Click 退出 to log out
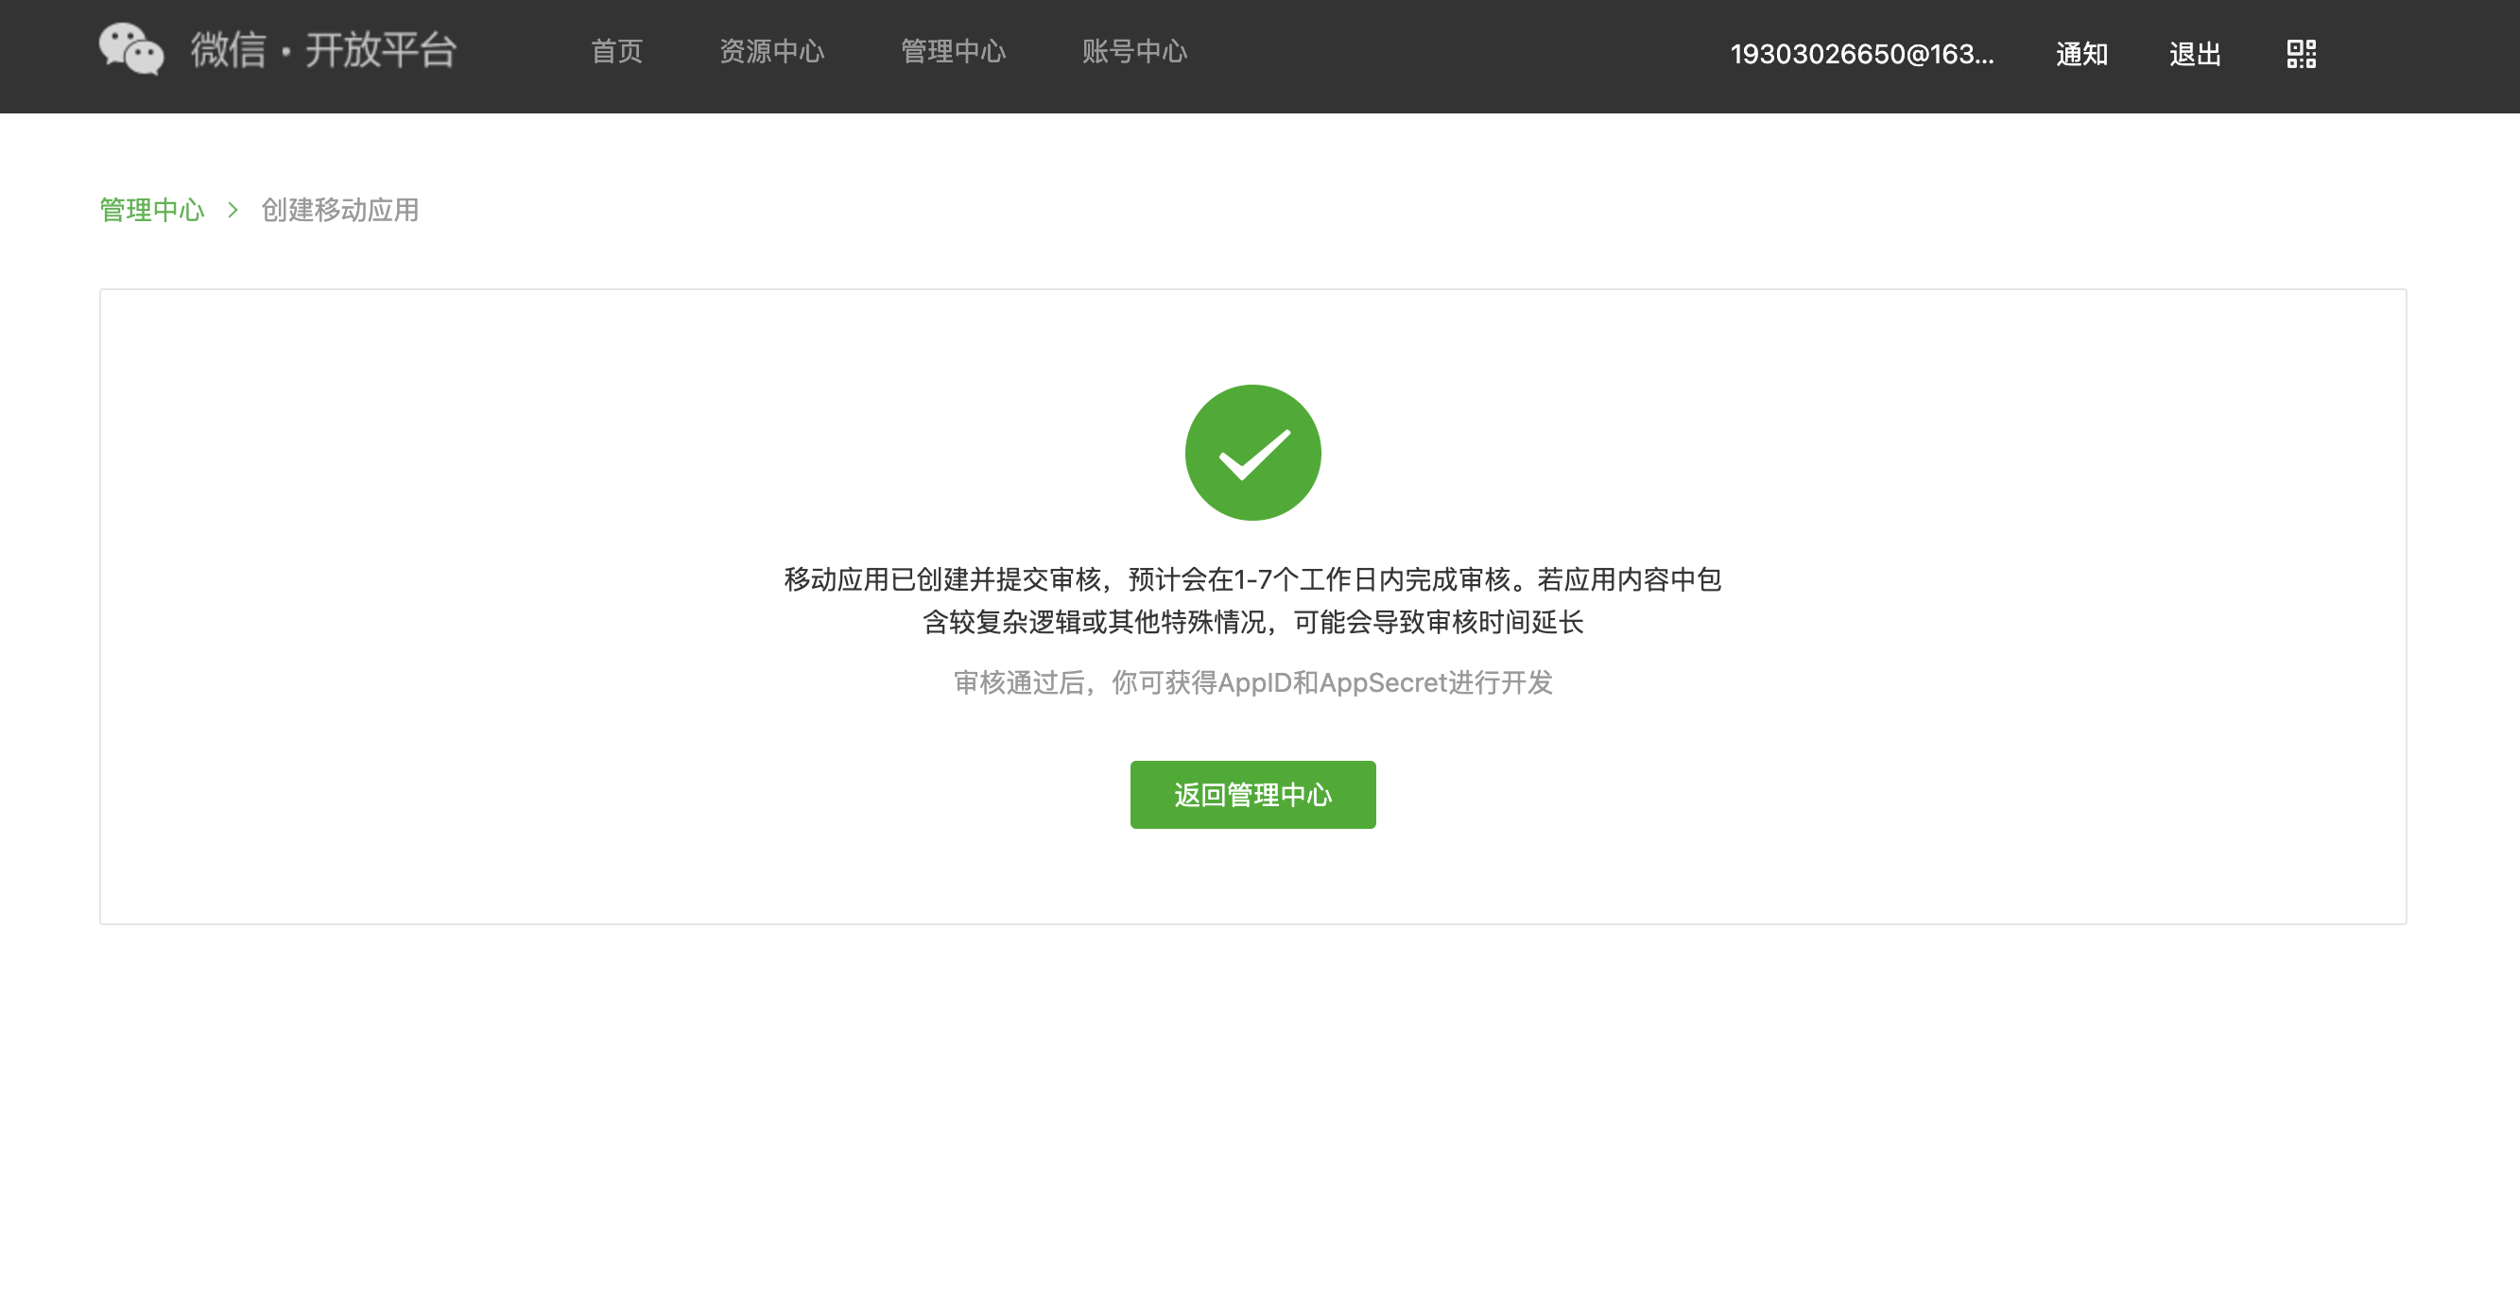 2195,54
